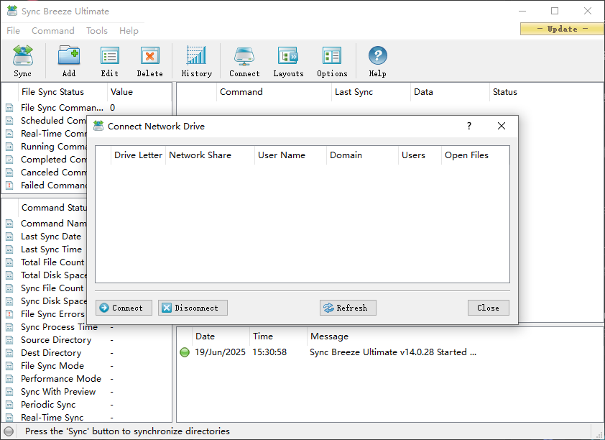Select the Last Sync Time row
The height and width of the screenshot is (440, 605).
(45, 249)
